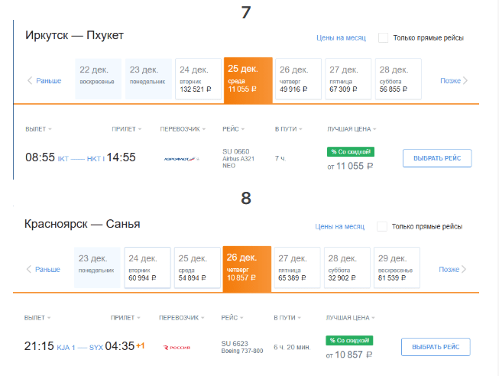Click the Rossiya airline logo

(177, 348)
